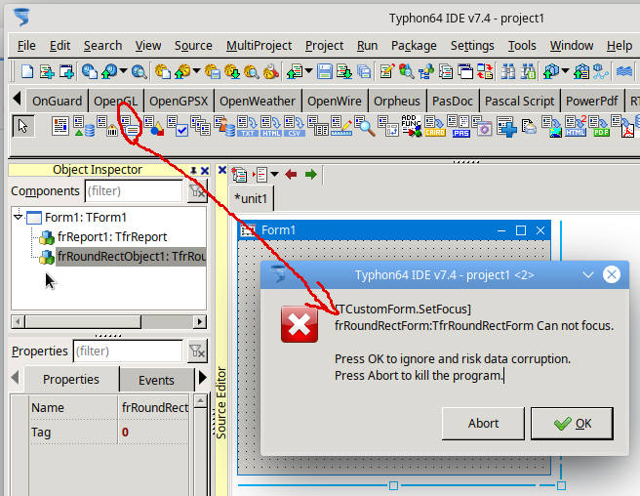Collapse the Form1: TForm1 tree node
Image resolution: width=640 pixels, height=496 pixels.
(x=18, y=217)
